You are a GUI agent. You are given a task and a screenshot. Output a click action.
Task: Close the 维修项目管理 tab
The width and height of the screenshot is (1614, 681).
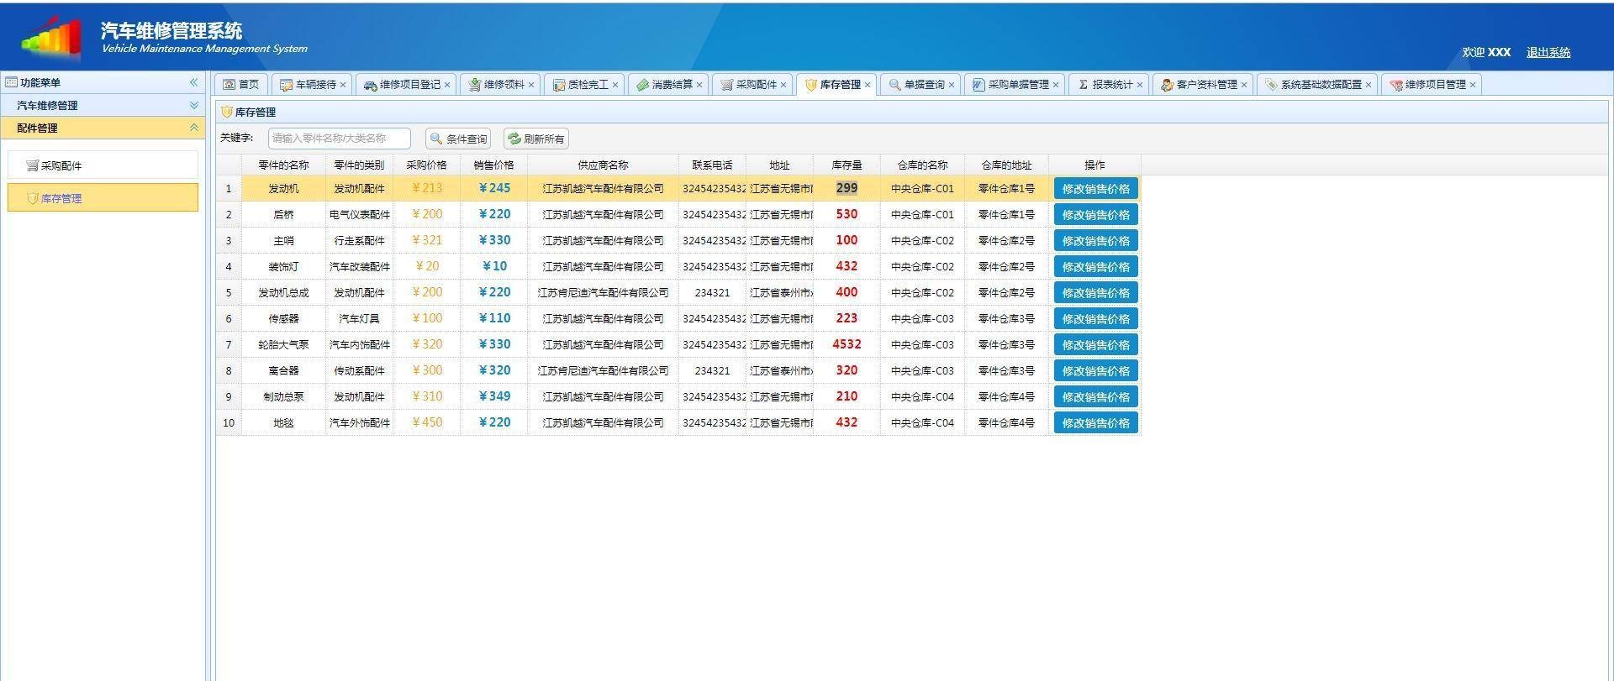coord(1473,85)
